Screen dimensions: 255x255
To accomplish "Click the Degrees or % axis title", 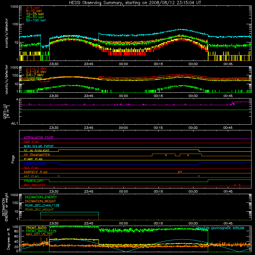I will tap(8, 239).
